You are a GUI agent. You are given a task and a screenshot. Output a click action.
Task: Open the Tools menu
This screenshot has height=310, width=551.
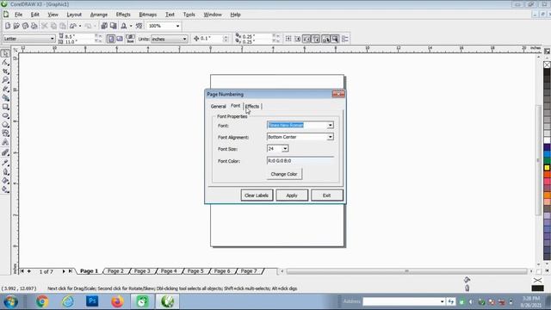(x=189, y=15)
